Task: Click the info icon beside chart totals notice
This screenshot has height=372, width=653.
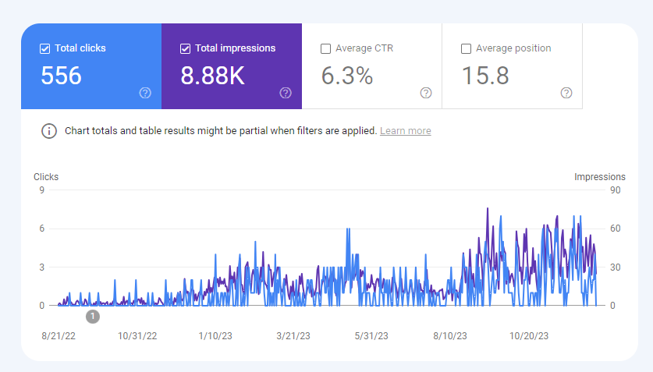Action: 48,131
